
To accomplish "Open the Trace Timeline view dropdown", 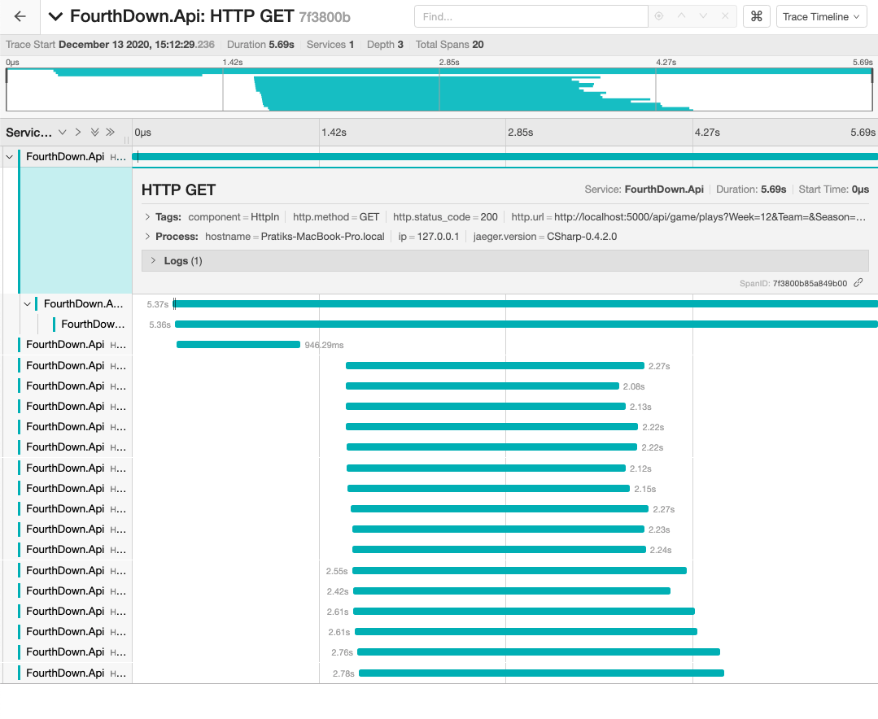I will [821, 17].
